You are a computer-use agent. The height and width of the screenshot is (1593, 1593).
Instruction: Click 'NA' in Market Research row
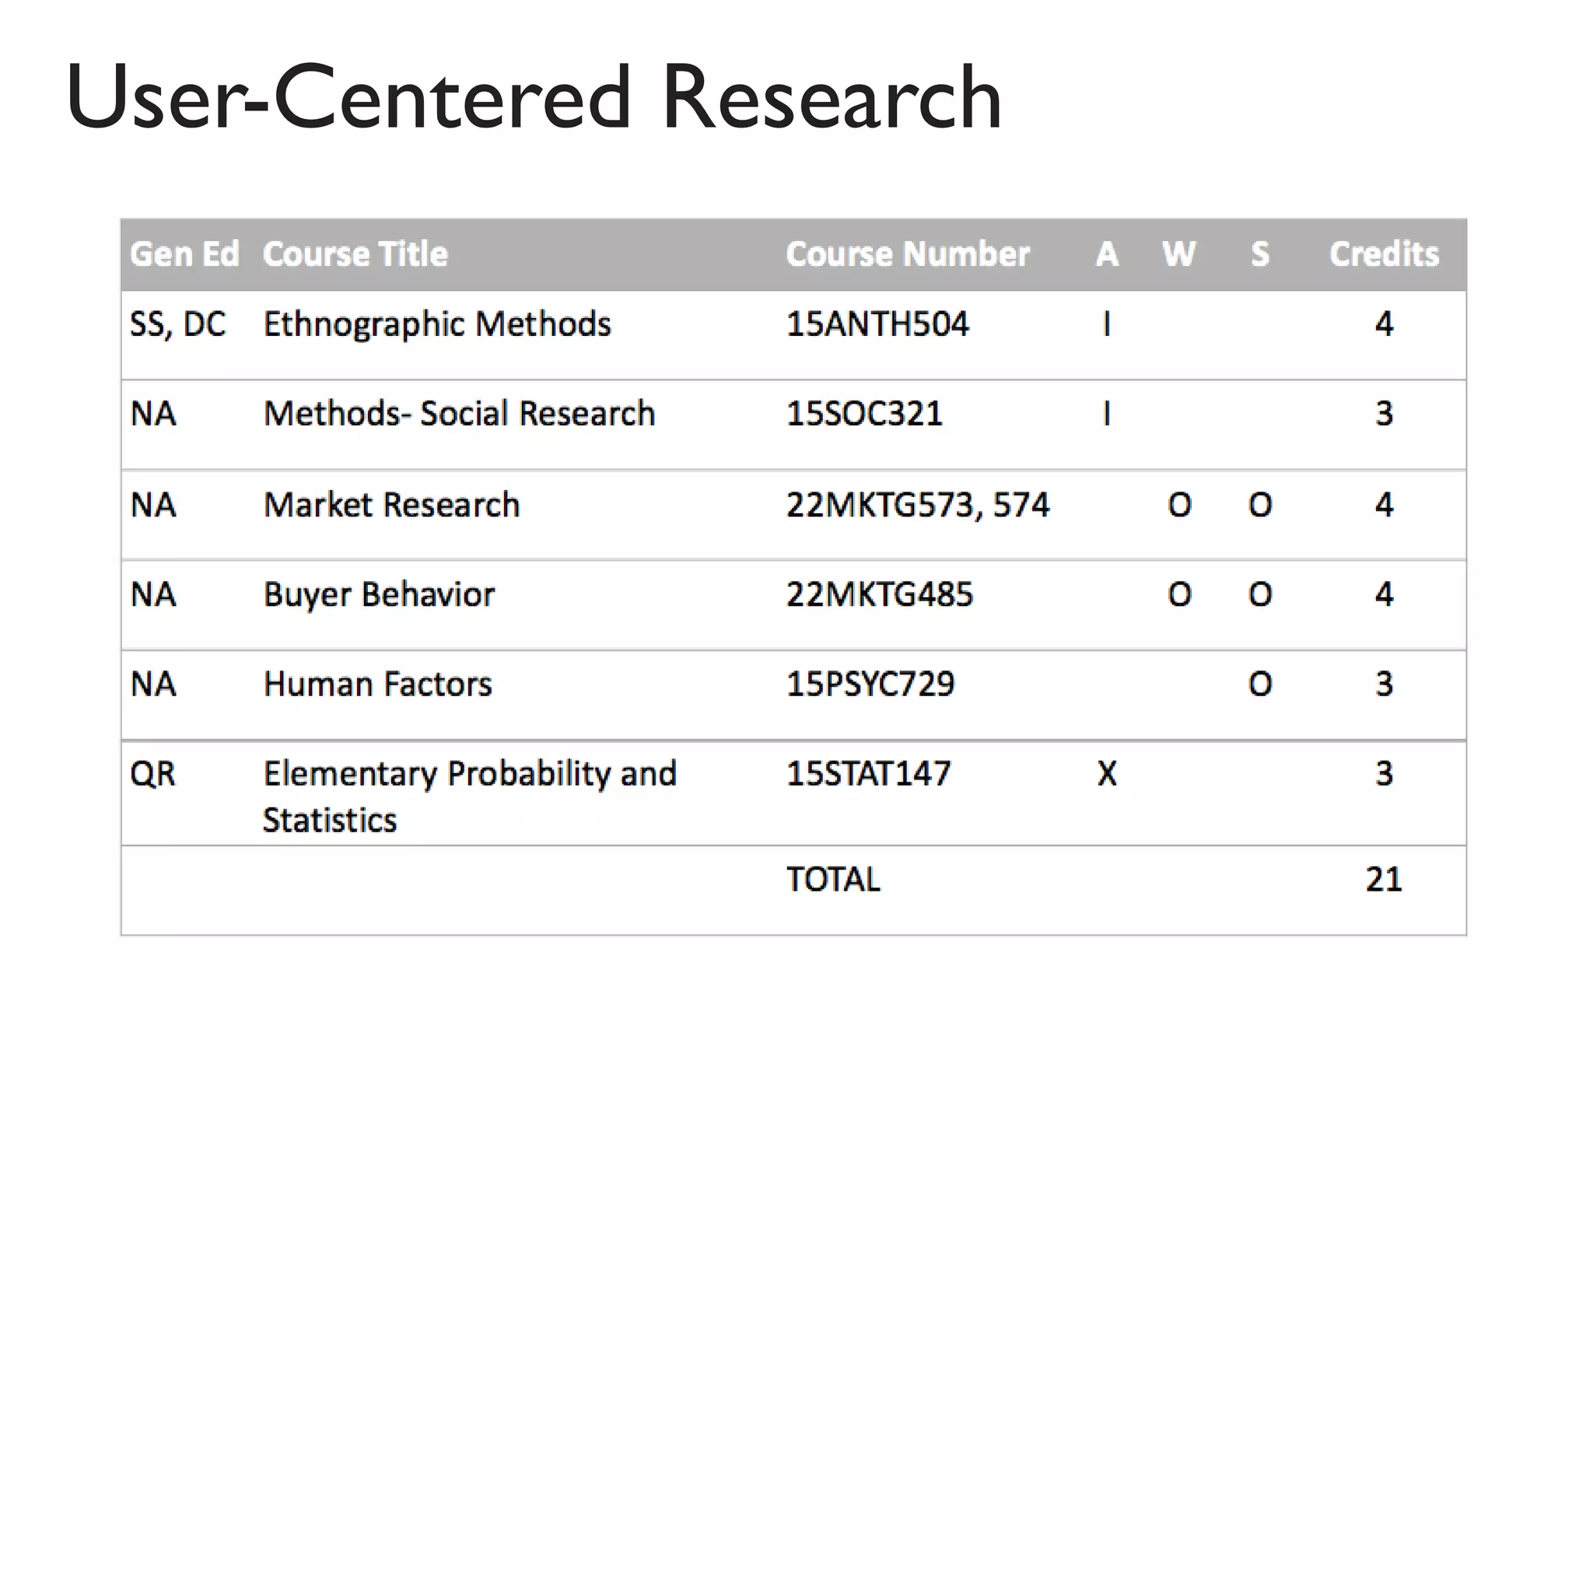(153, 505)
